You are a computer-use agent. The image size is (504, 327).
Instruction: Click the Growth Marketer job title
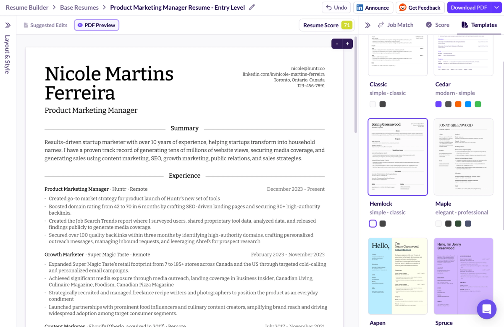pyautogui.click(x=64, y=254)
